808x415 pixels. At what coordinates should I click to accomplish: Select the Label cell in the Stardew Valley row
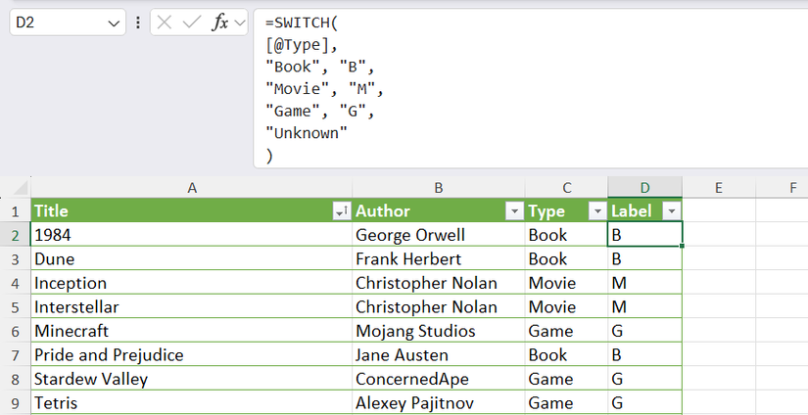click(x=645, y=379)
